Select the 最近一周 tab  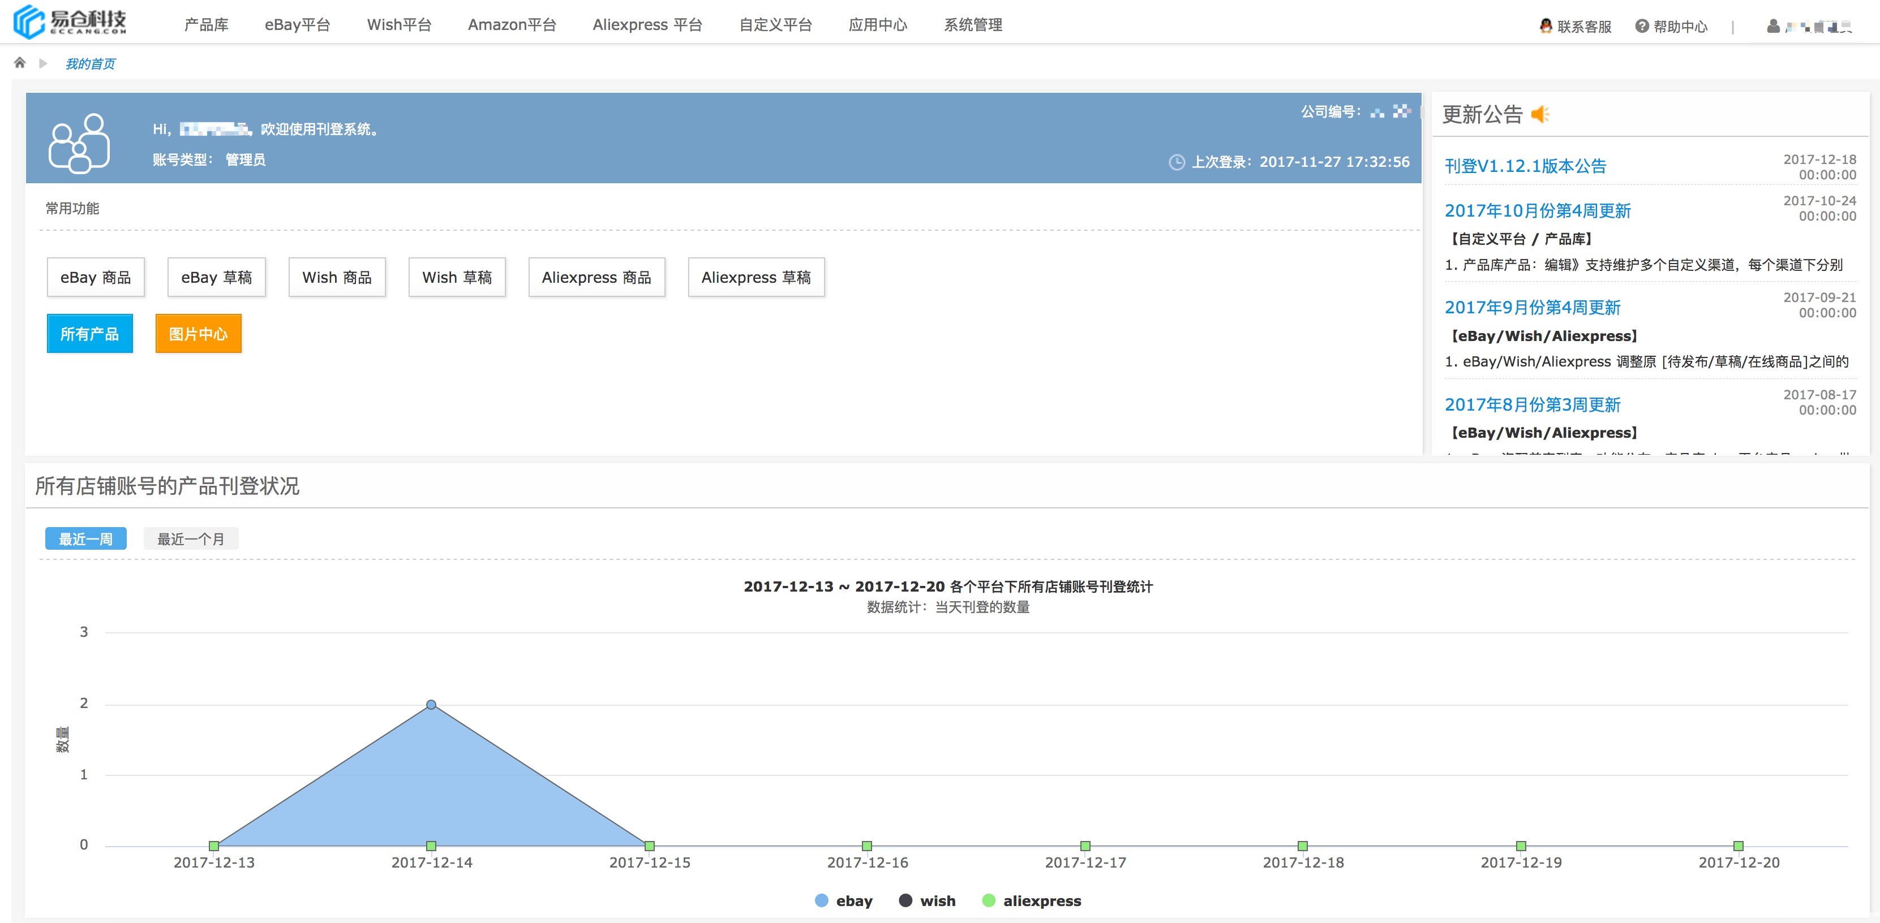(x=85, y=539)
